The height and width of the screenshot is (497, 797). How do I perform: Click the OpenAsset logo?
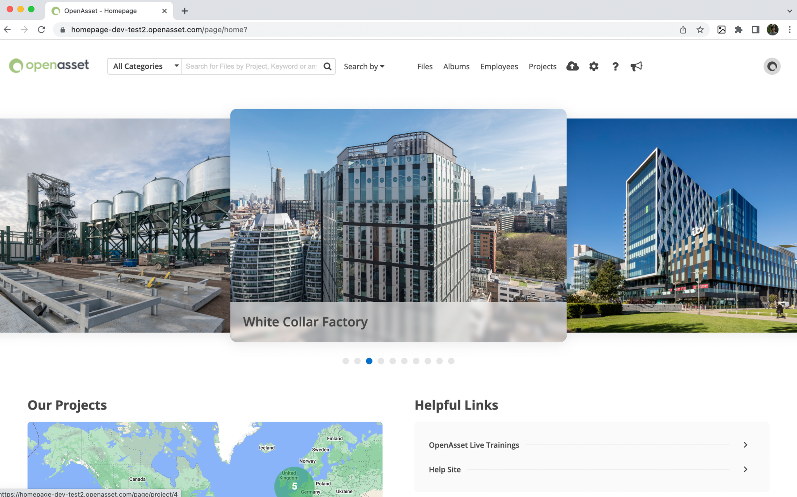48,66
